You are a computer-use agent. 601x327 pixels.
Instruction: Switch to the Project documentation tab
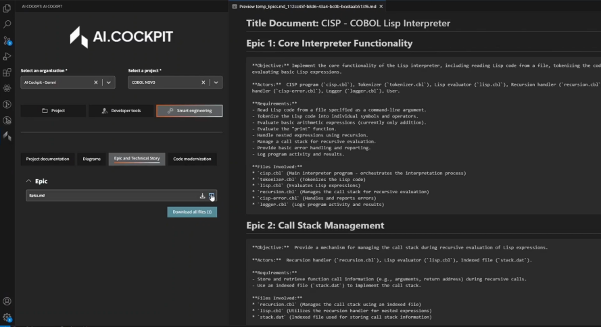pyautogui.click(x=47, y=159)
